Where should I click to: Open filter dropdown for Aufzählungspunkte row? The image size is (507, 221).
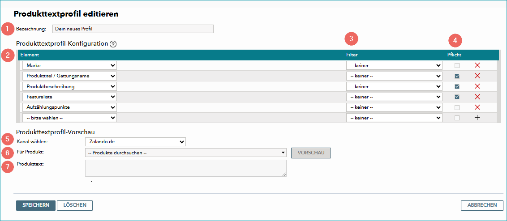pyautogui.click(x=394, y=107)
